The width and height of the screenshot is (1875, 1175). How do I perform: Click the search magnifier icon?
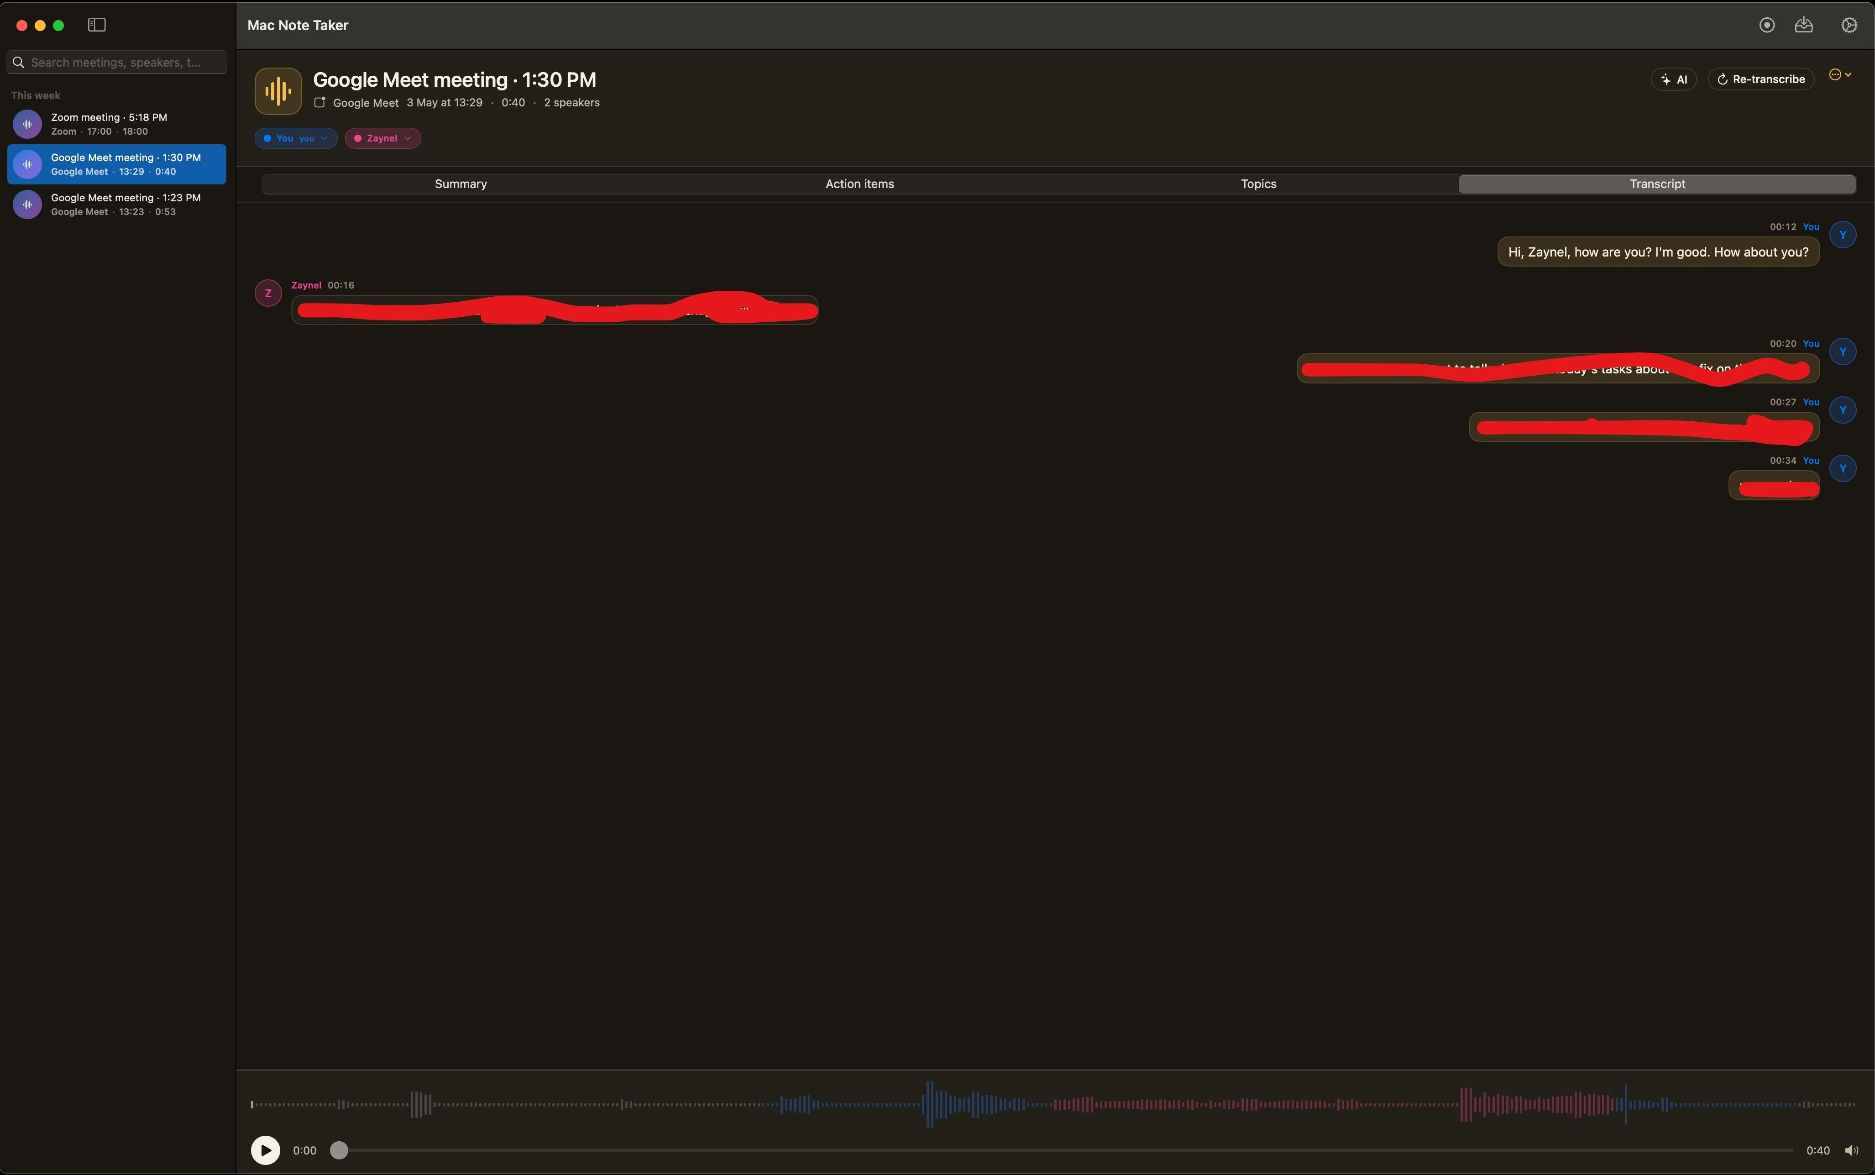coord(19,62)
